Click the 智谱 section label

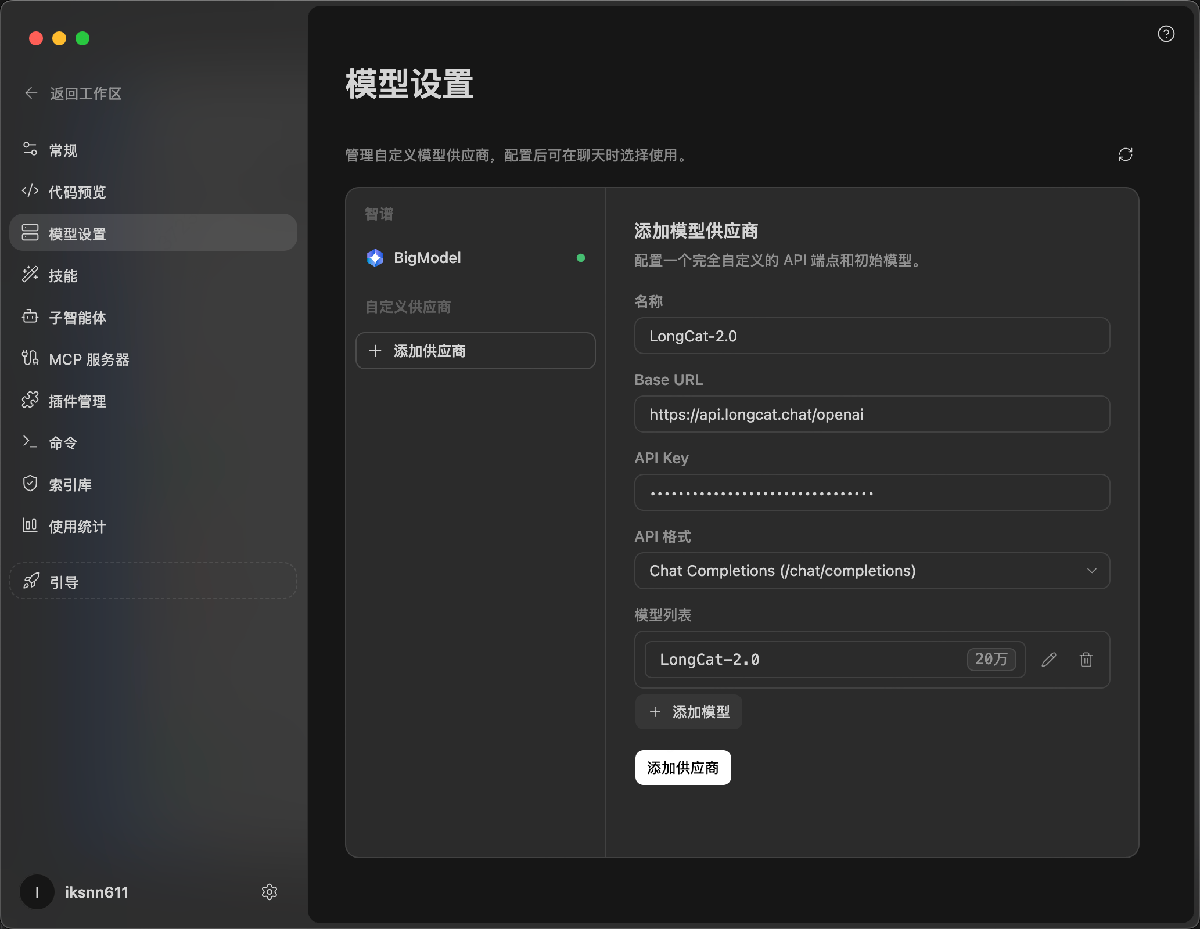click(x=379, y=214)
